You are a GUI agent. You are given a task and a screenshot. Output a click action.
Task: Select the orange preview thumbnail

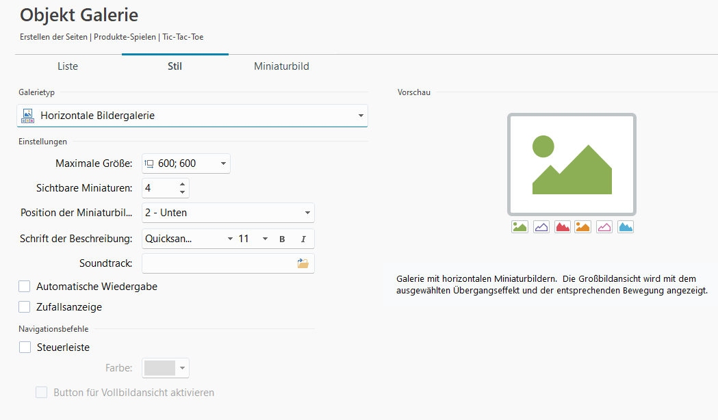tap(583, 227)
